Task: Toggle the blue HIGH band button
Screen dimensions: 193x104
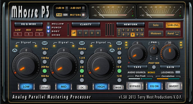Action: (x=101, y=86)
